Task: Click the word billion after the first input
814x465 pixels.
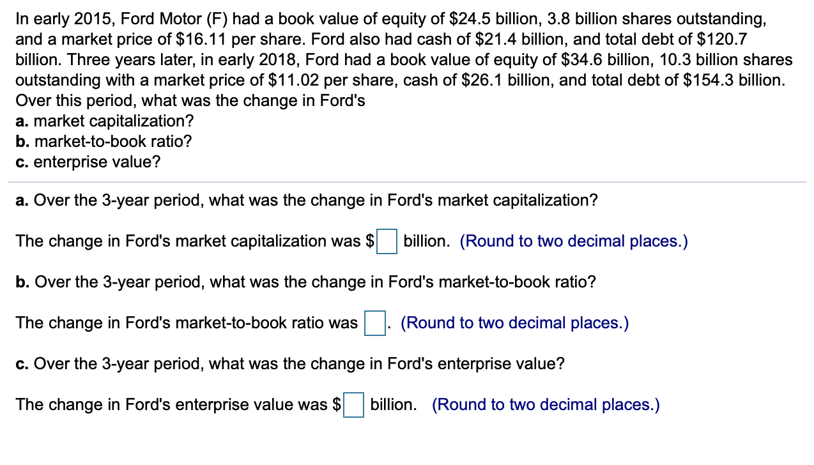Action: [x=424, y=241]
